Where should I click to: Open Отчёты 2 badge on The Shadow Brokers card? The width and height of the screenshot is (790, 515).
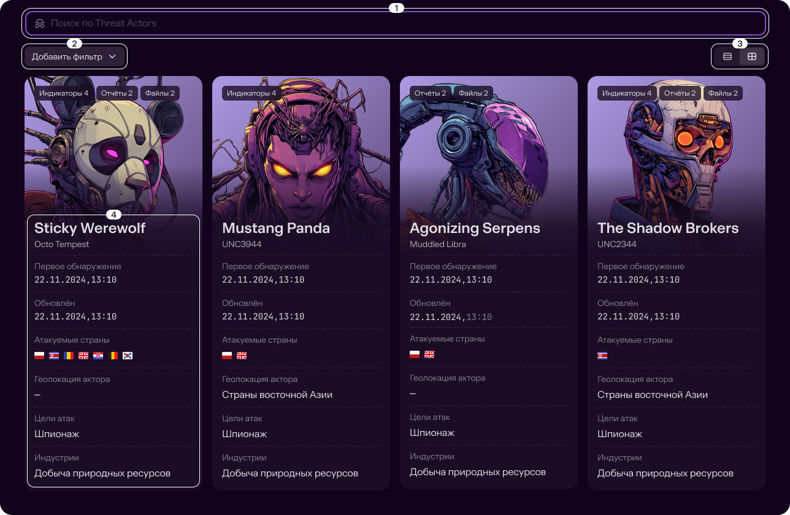coord(680,93)
